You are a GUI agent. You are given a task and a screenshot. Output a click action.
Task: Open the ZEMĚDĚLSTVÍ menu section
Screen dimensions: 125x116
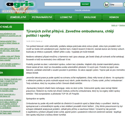pyautogui.click(x=18, y=17)
